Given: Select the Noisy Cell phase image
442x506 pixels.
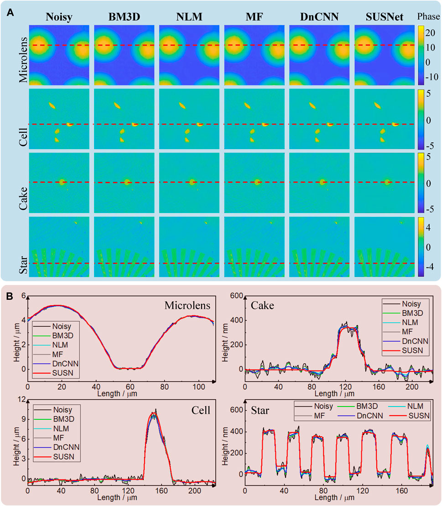Looking at the screenshot, I should click(59, 119).
